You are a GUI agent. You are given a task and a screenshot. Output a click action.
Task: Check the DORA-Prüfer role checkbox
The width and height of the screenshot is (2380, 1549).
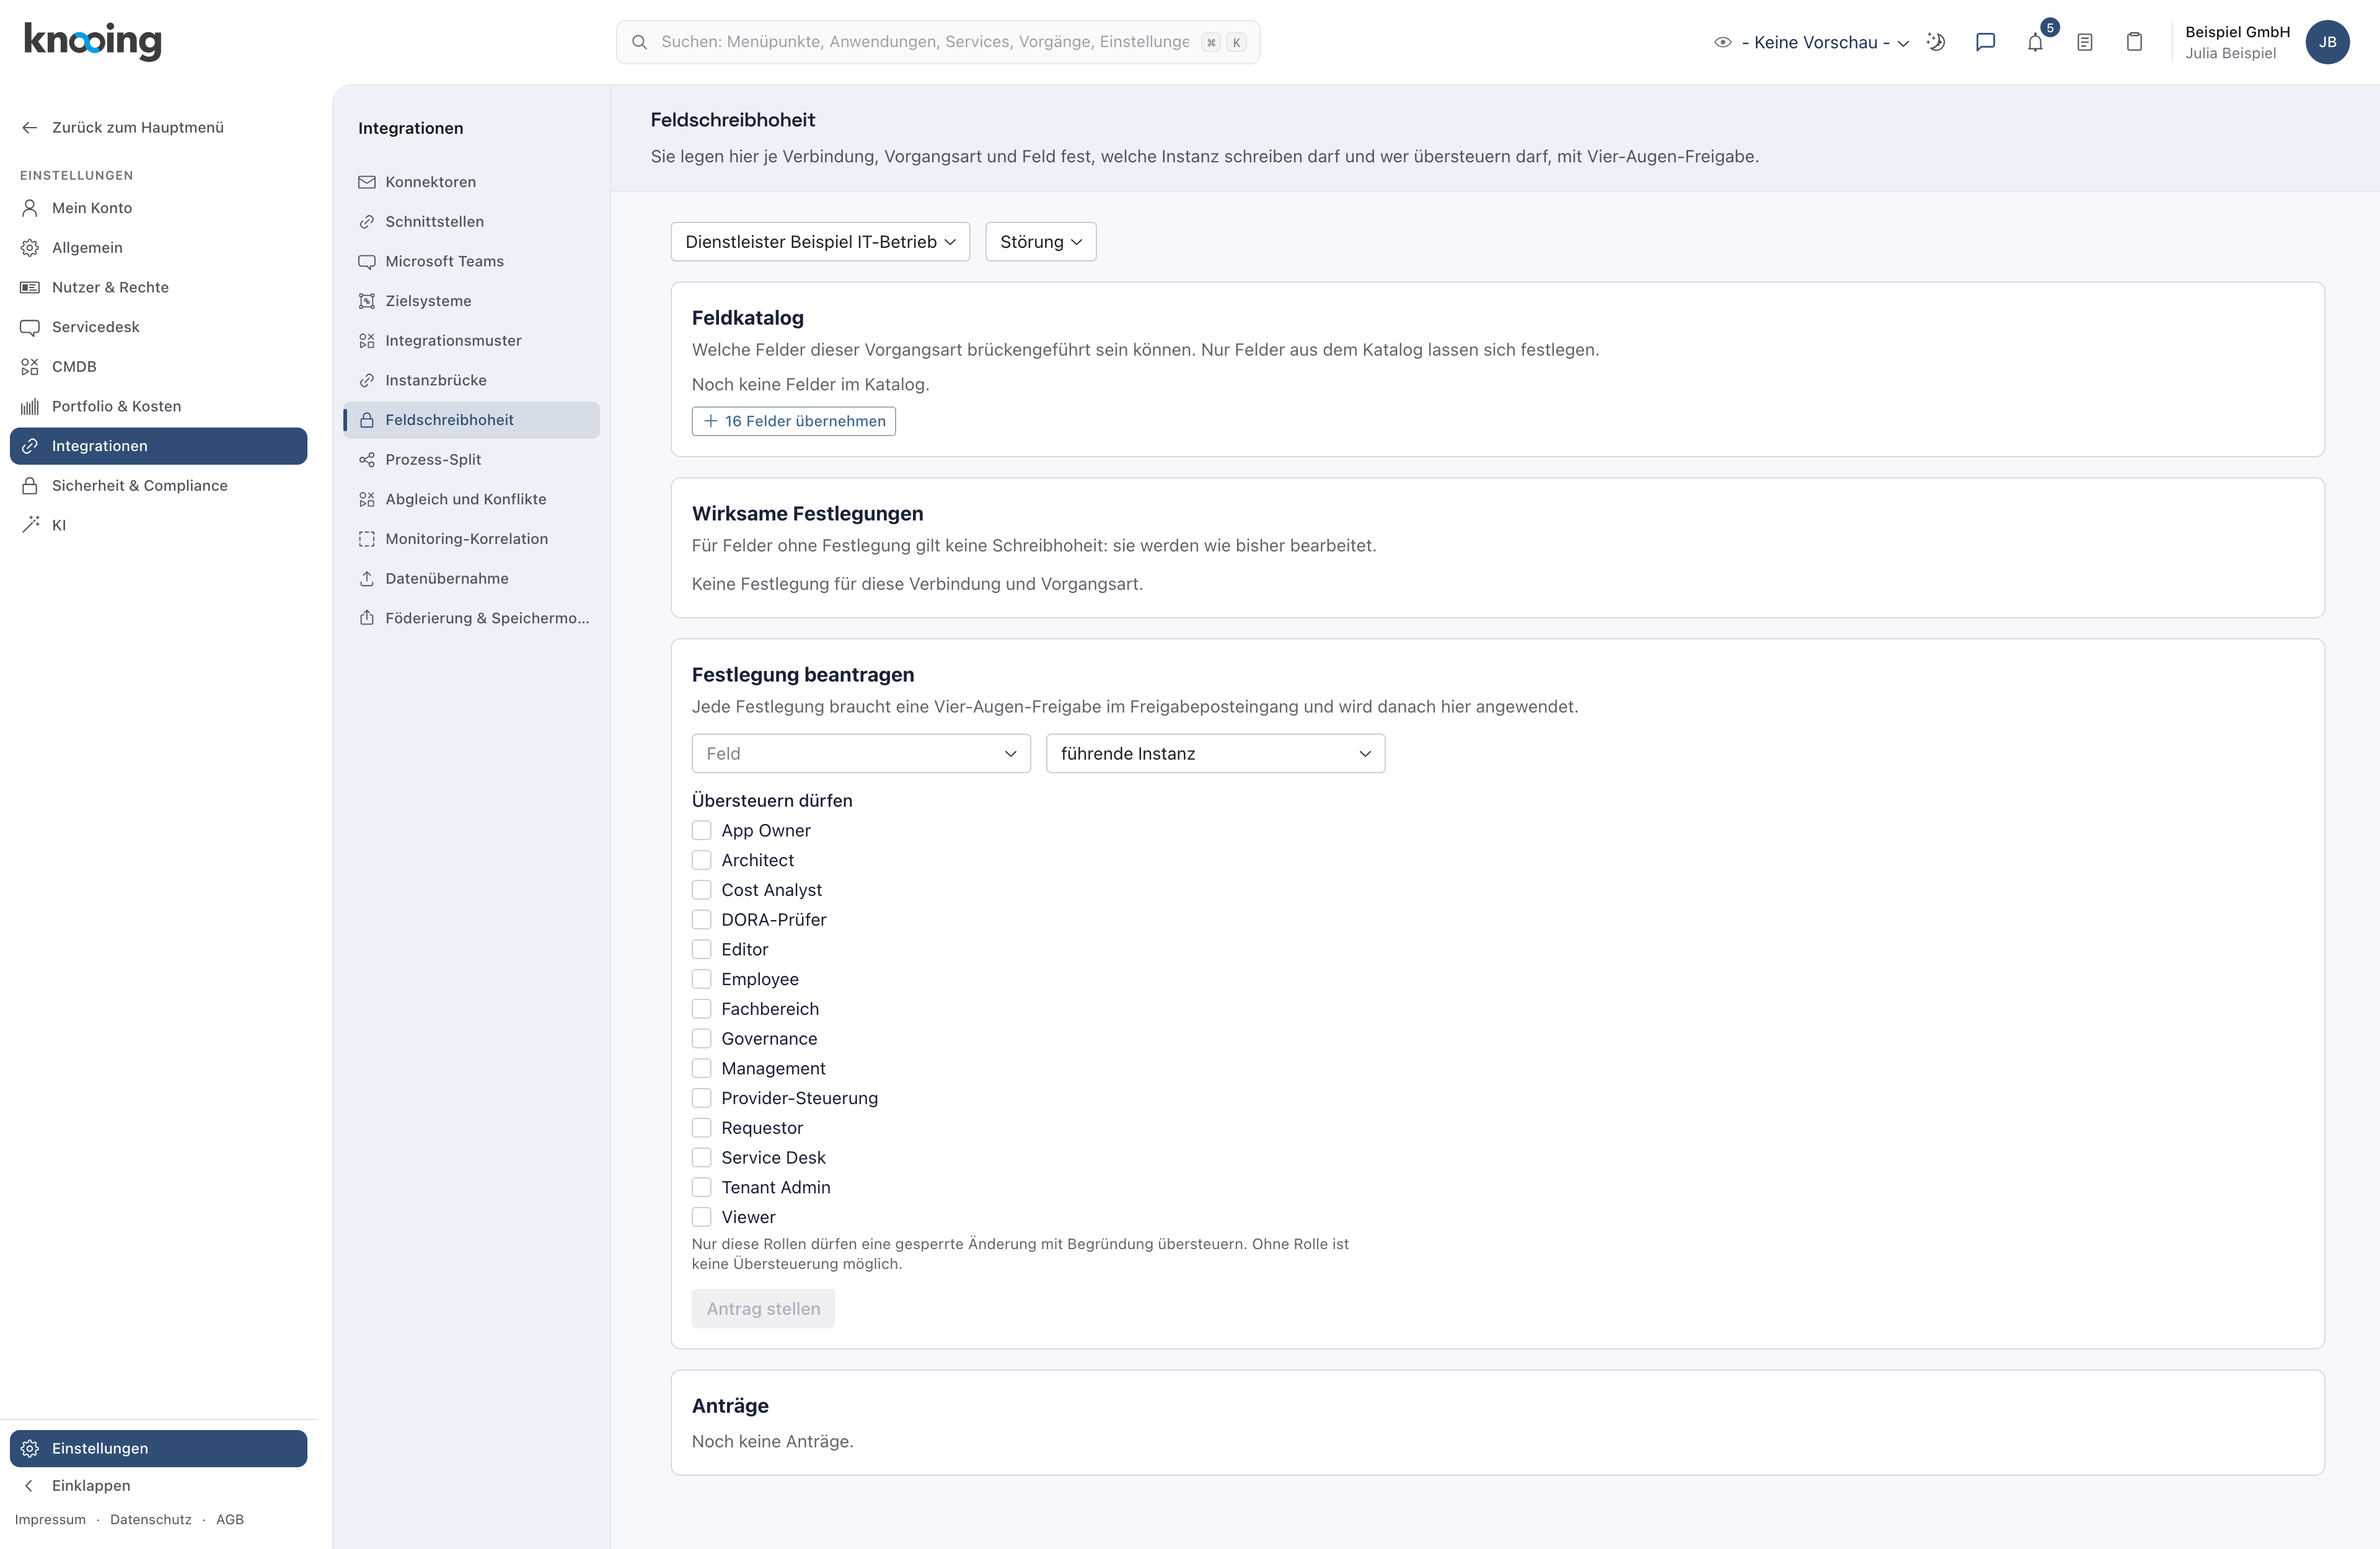(702, 919)
